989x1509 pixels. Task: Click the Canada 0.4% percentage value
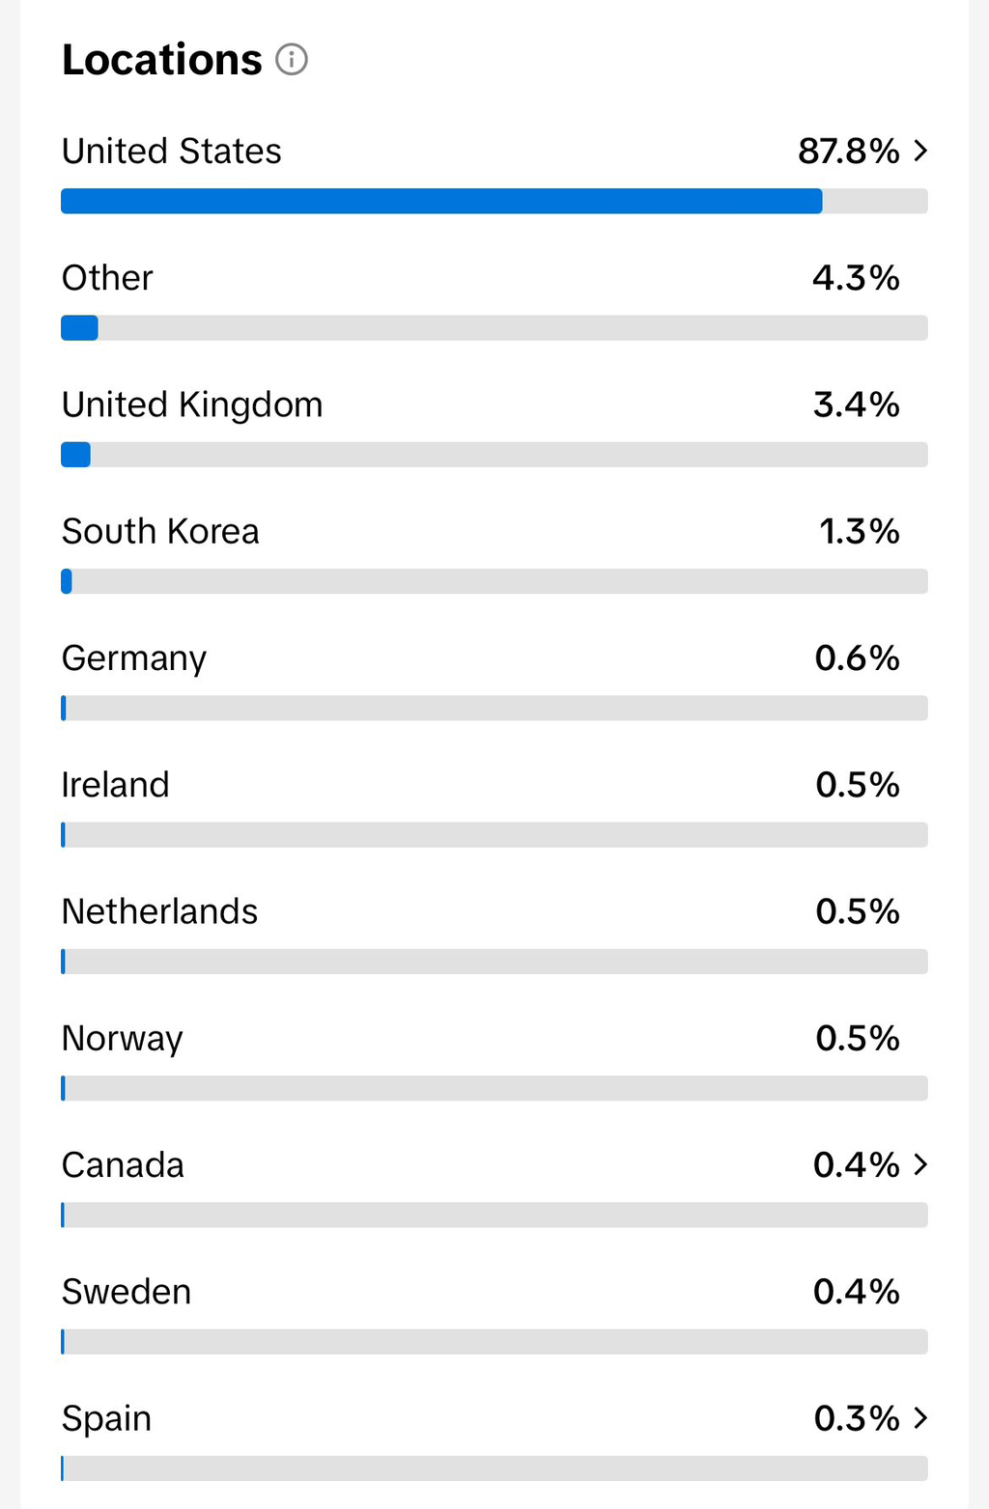coord(856,1165)
